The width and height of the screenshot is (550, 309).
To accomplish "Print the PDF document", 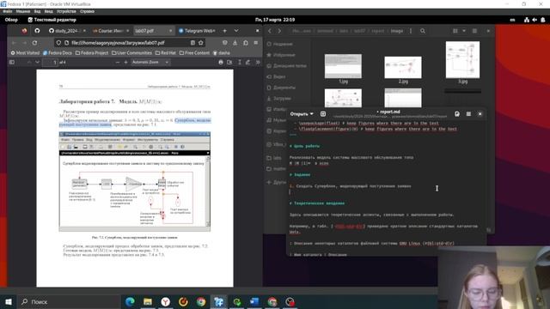I will 221,62.
